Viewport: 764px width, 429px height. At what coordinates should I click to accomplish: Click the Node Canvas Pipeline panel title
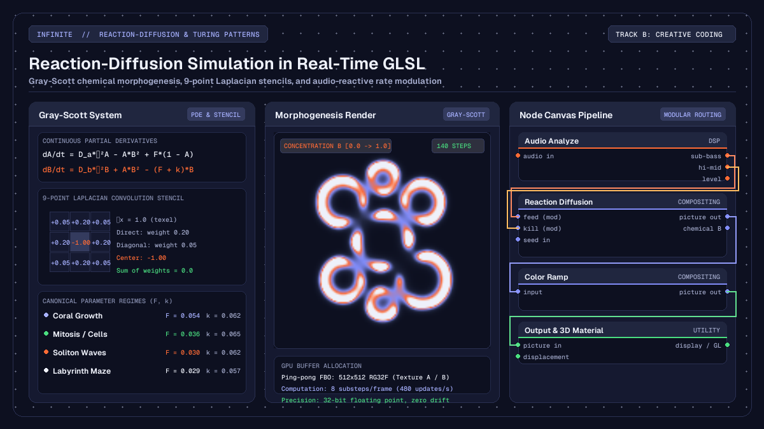coord(566,115)
